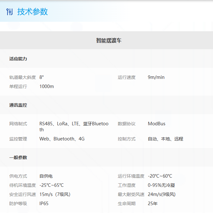Click the -20℃~60℃ operating temperature value
The height and width of the screenshot is (213, 213).
(160, 176)
